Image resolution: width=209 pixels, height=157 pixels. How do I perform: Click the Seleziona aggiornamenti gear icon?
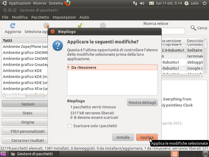46,25
